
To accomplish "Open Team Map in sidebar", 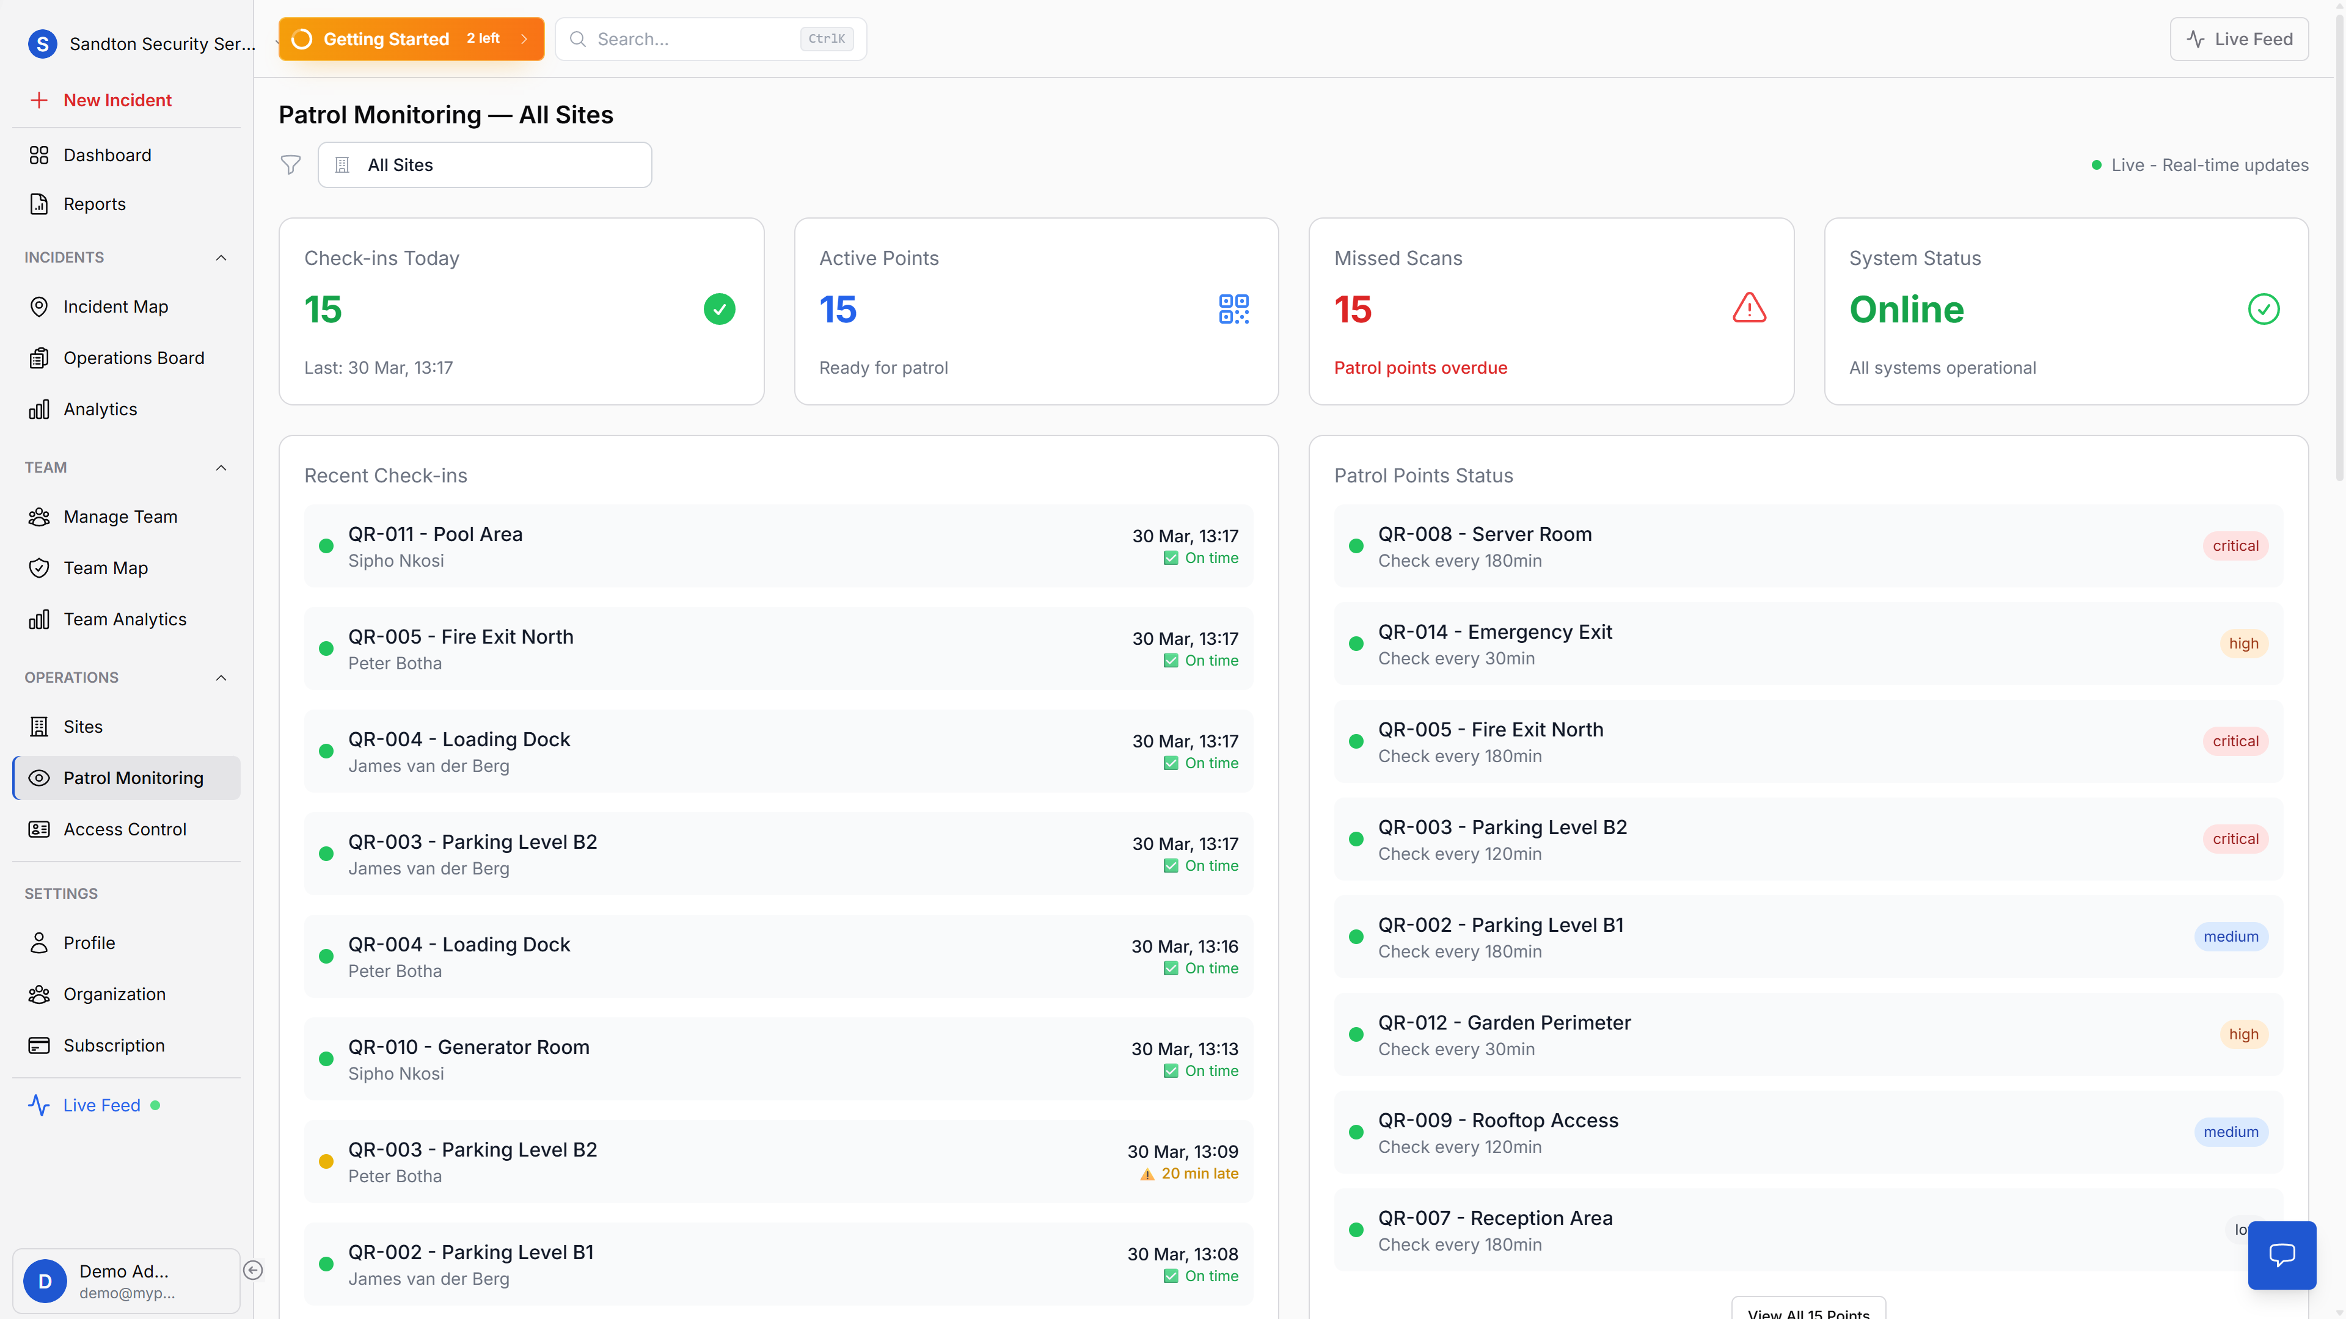I will tap(106, 568).
